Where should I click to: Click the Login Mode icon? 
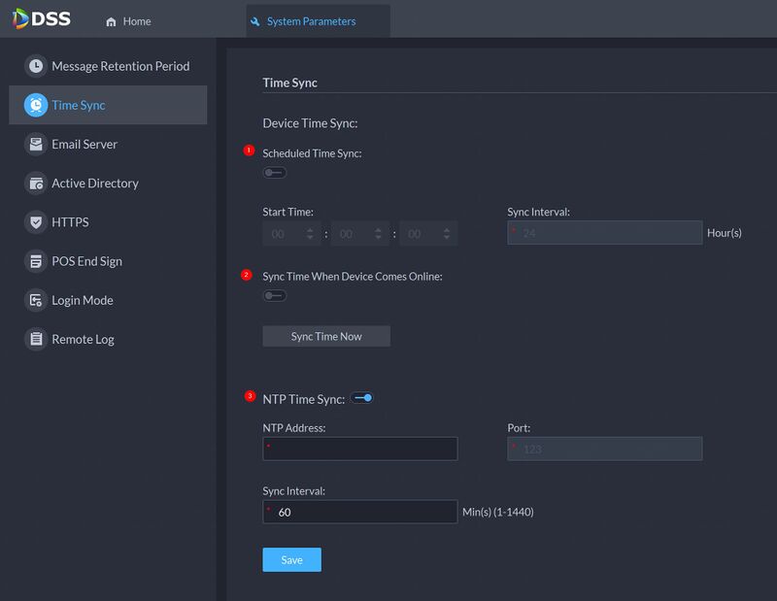pyautogui.click(x=36, y=300)
